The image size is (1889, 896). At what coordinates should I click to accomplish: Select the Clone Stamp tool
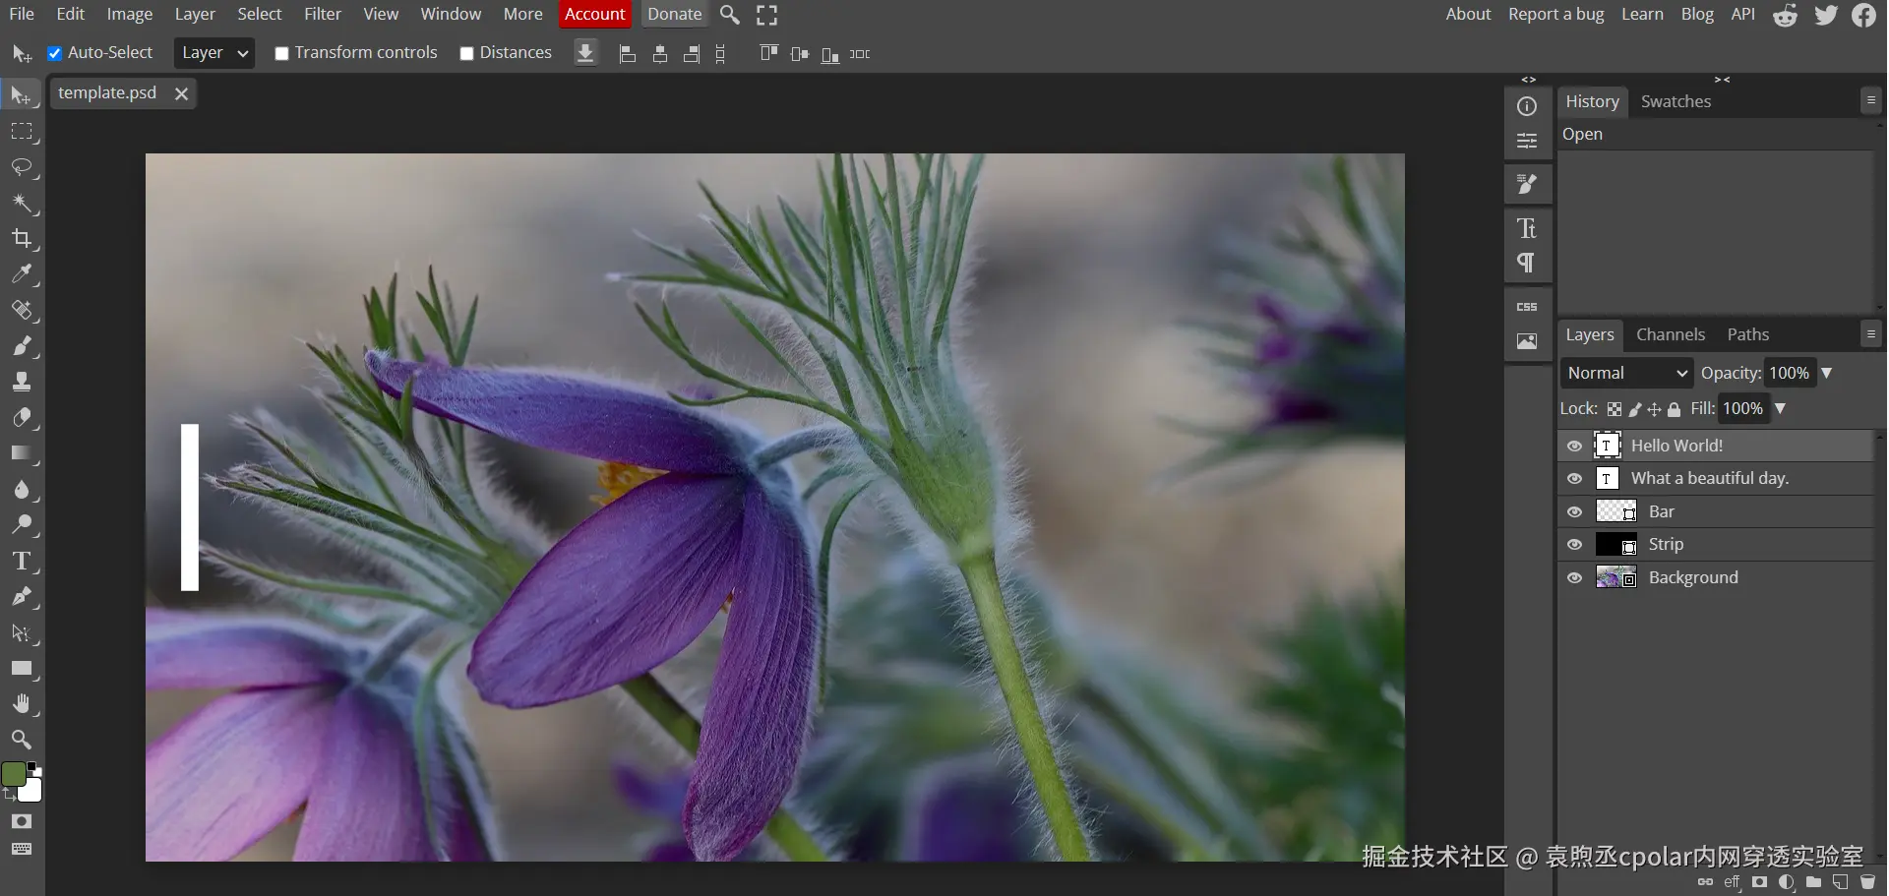pos(22,382)
